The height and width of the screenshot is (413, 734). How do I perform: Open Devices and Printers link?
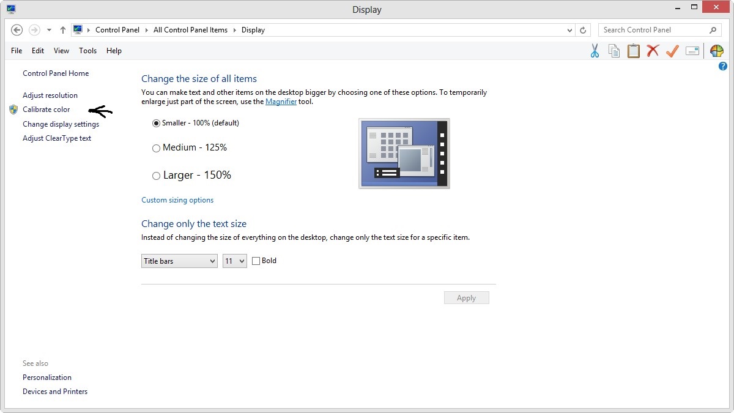[x=55, y=392]
